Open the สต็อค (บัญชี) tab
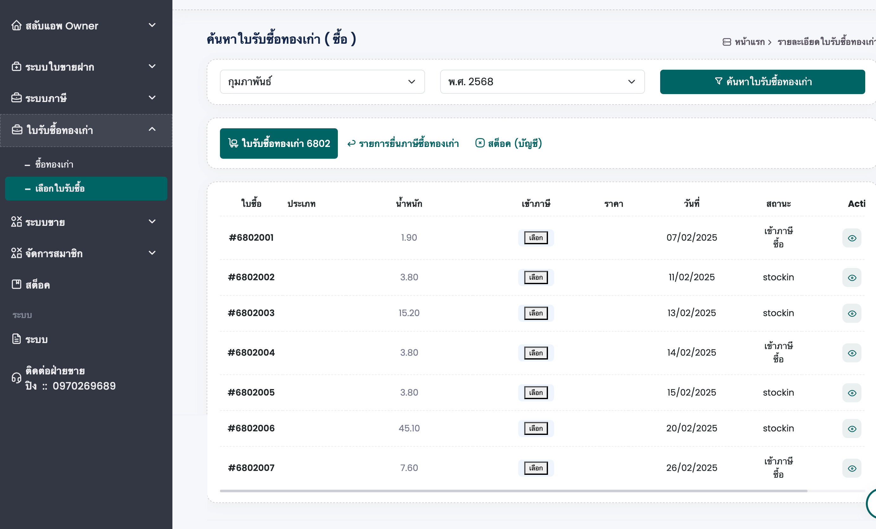The height and width of the screenshot is (529, 876). [x=508, y=143]
